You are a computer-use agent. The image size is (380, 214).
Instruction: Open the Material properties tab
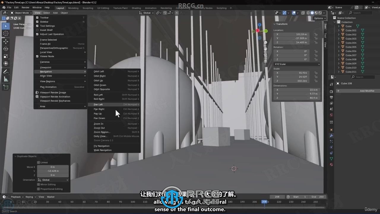pos(331,164)
